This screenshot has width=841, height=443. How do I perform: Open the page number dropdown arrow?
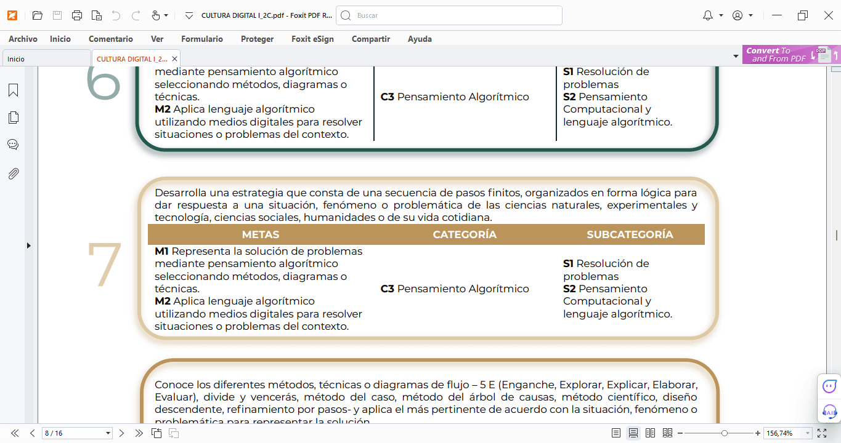click(x=108, y=433)
